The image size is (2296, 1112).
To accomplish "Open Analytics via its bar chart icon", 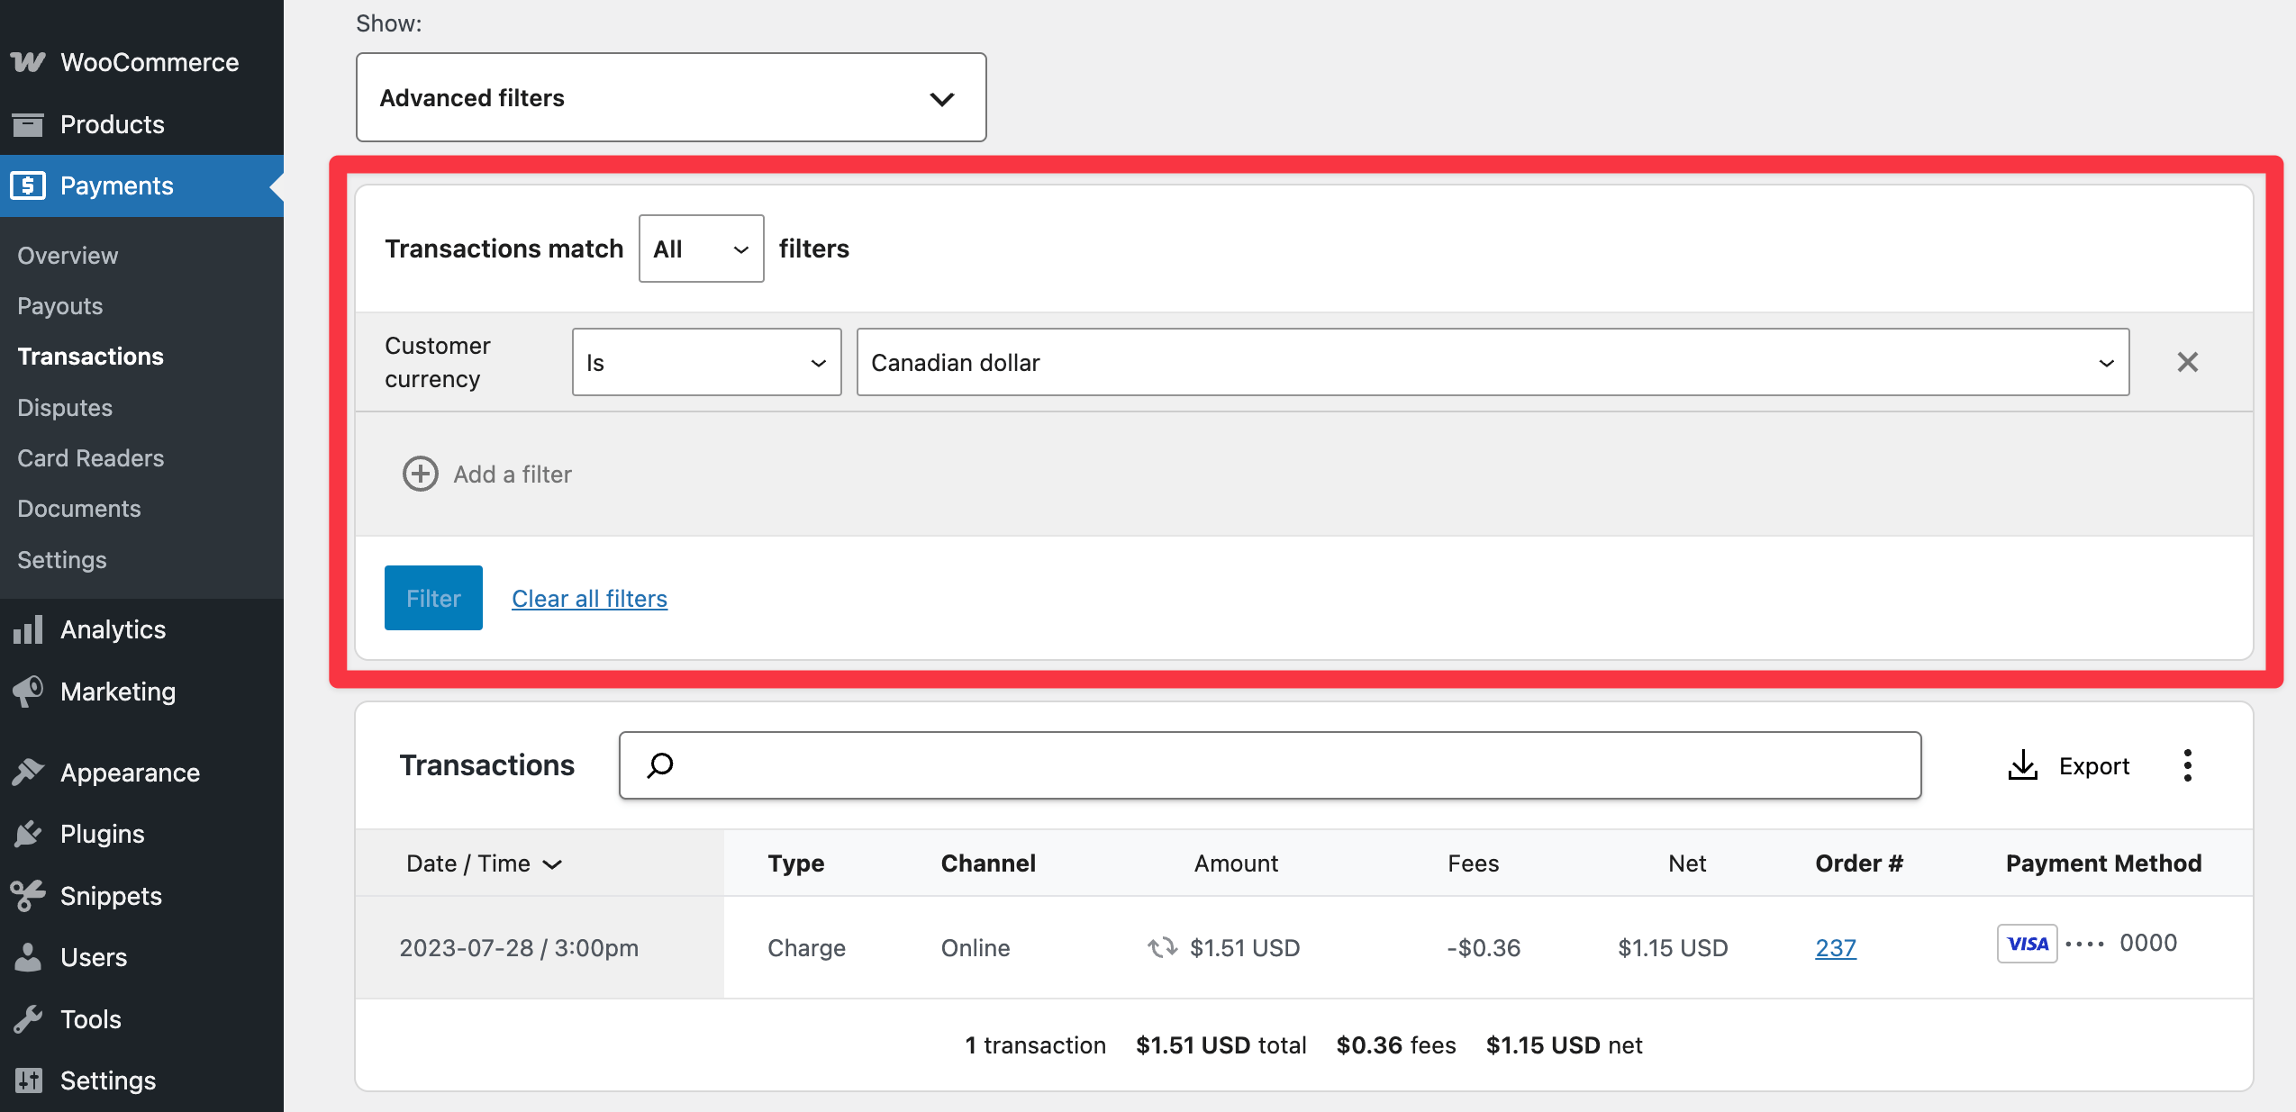I will 28,628.
